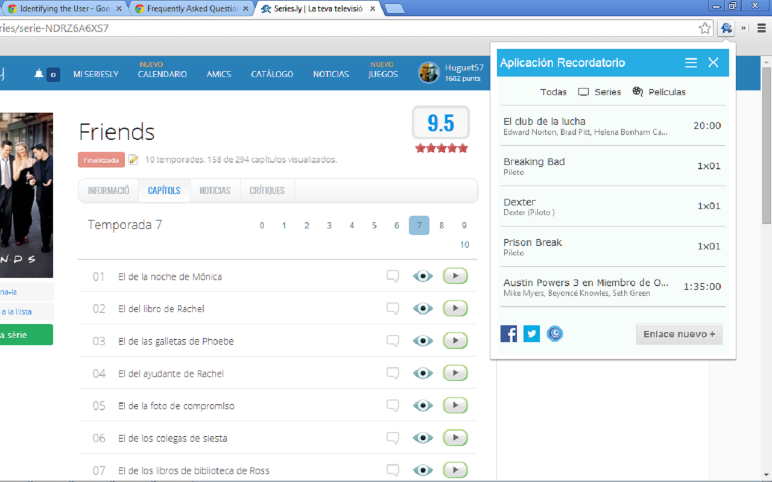This screenshot has height=482, width=772.
Task: Open comments for El del ayudante de Rachel
Action: point(393,374)
